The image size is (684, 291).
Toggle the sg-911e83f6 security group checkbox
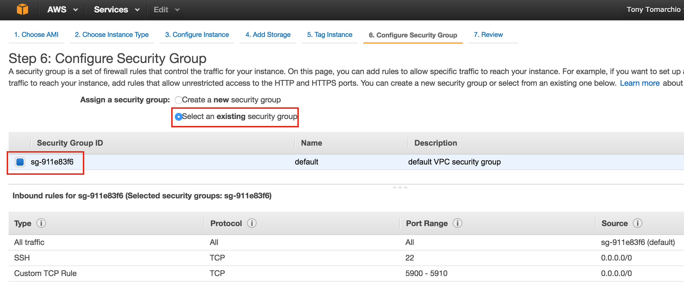coord(20,162)
